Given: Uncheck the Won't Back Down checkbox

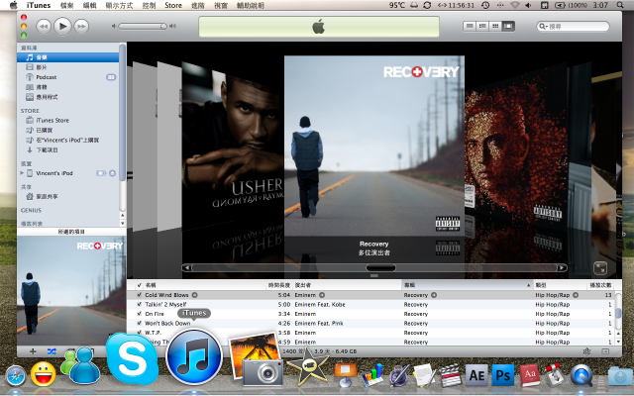Looking at the screenshot, I should (x=139, y=324).
